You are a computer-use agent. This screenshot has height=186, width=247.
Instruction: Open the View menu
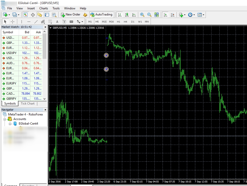tap(20, 8)
